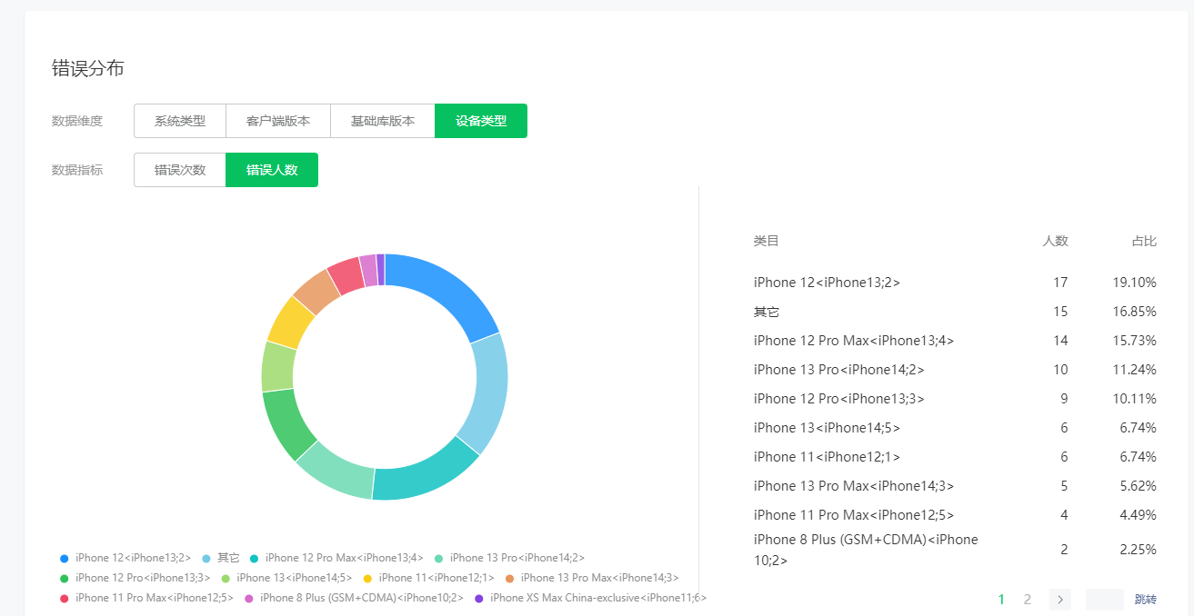Select the 系统类型 dimension tab
This screenshot has height=616, width=1194.
coord(180,121)
